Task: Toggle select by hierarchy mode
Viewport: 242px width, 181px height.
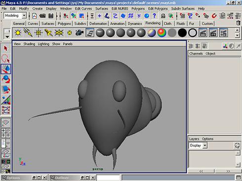Action: [66, 16]
